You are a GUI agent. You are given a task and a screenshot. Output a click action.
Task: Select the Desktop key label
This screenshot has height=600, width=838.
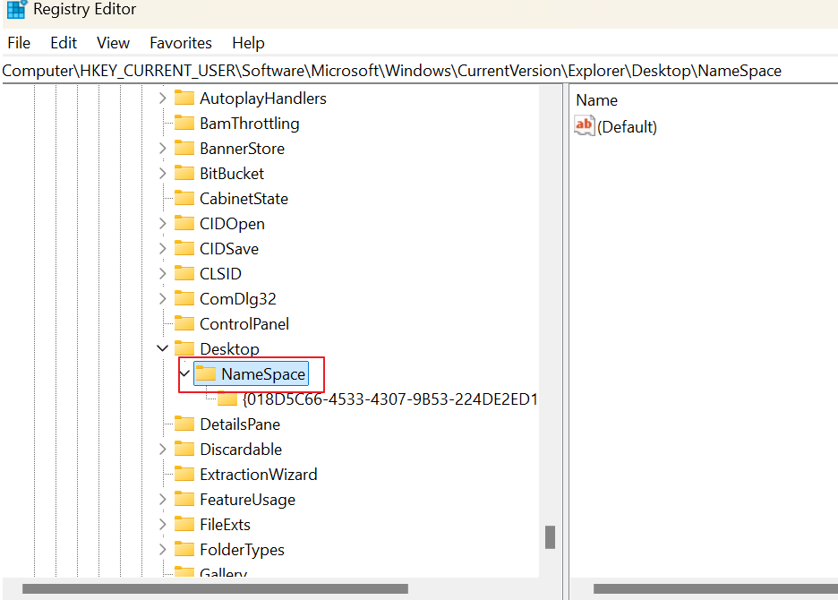tap(230, 349)
